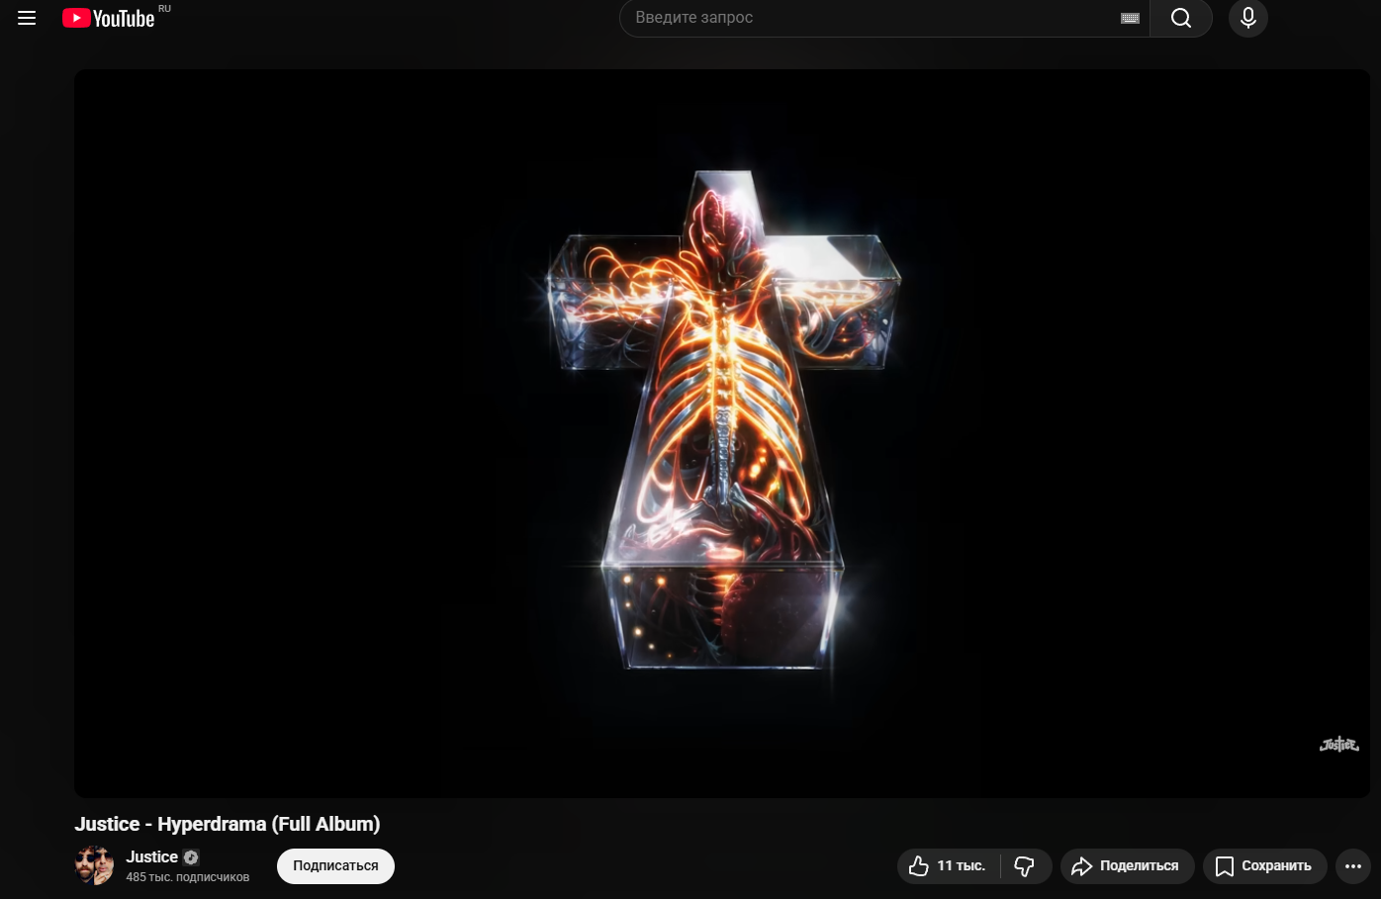Dislike the video with thumbs-down
The image size is (1381, 899).
click(1025, 865)
